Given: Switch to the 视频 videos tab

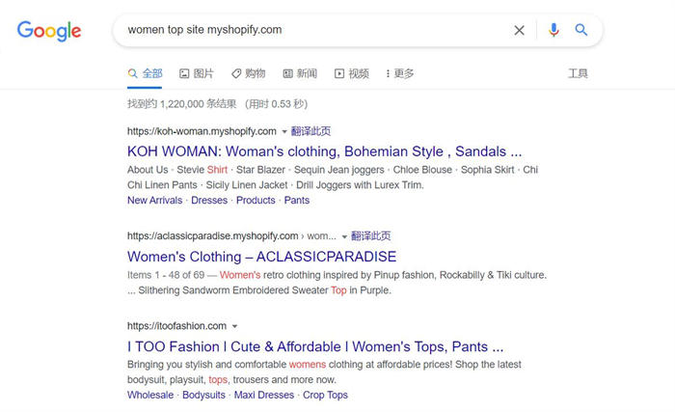Looking at the screenshot, I should [x=352, y=73].
